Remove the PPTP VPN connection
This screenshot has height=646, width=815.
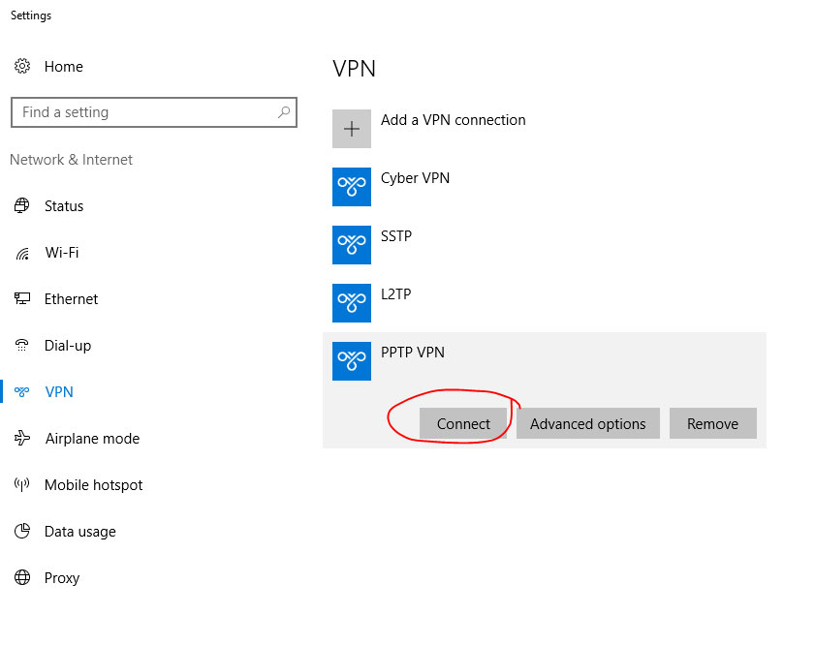(x=712, y=424)
